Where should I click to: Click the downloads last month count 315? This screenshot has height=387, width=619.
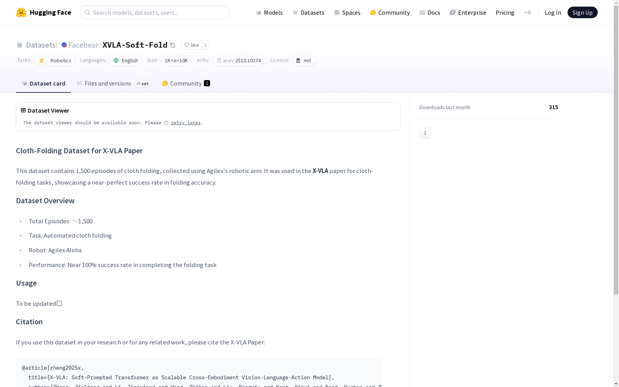pyautogui.click(x=554, y=107)
